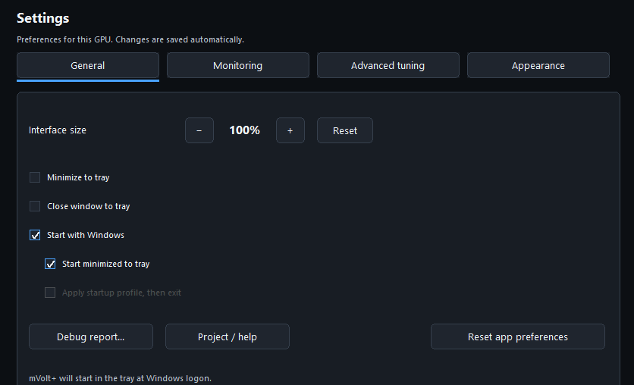Switch to the Appearance tab

click(538, 65)
